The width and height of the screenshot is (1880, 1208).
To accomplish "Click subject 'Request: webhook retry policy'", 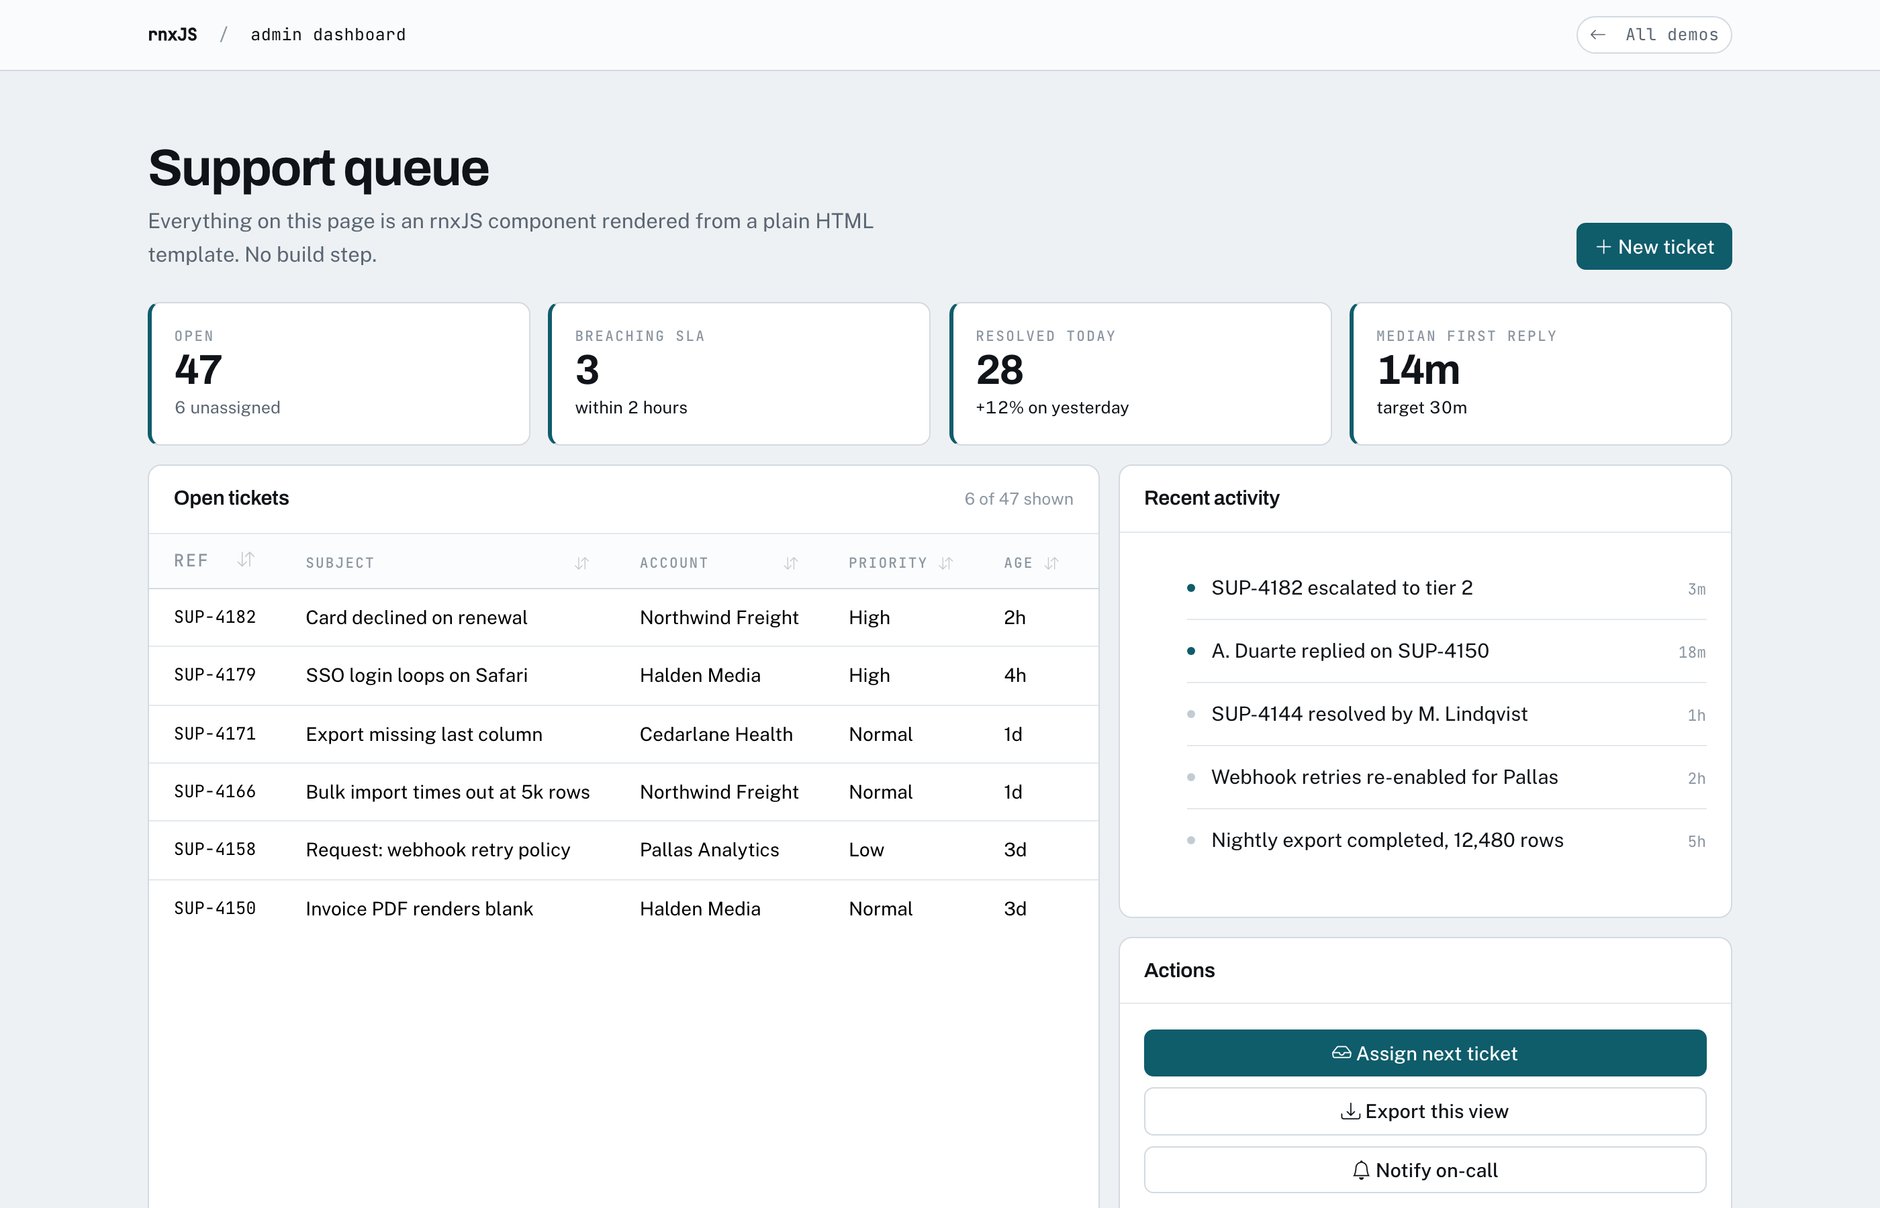I will click(438, 850).
